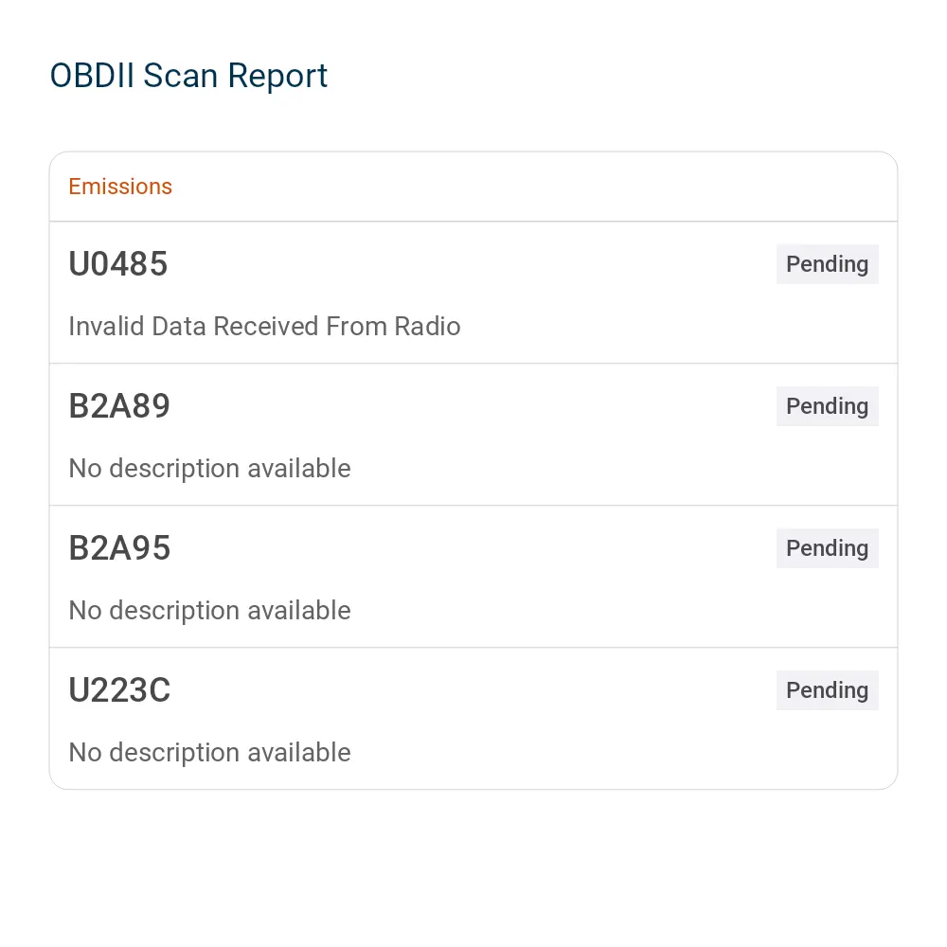Select Invalid Data Received From Radio description

point(264,326)
